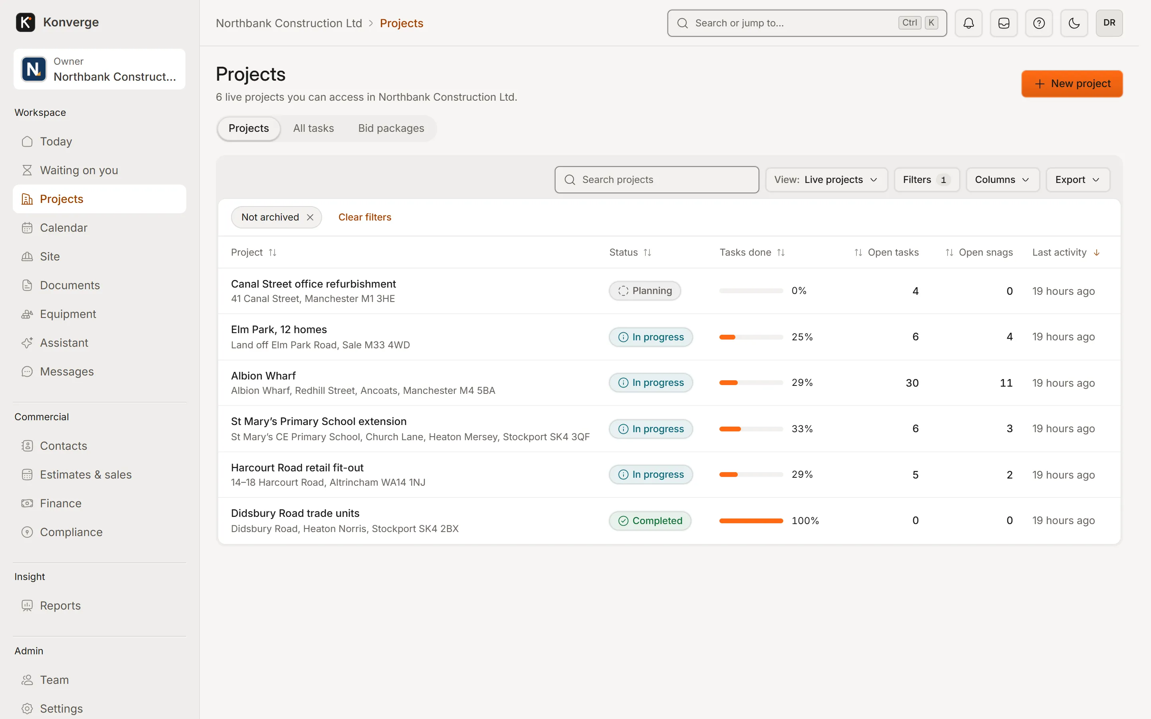Open Team admin page
The width and height of the screenshot is (1151, 719).
click(x=100, y=680)
